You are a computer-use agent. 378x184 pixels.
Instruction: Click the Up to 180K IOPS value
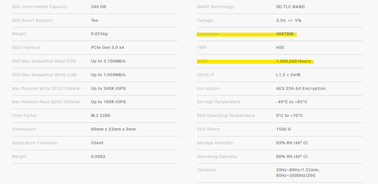pyautogui.click(x=108, y=102)
